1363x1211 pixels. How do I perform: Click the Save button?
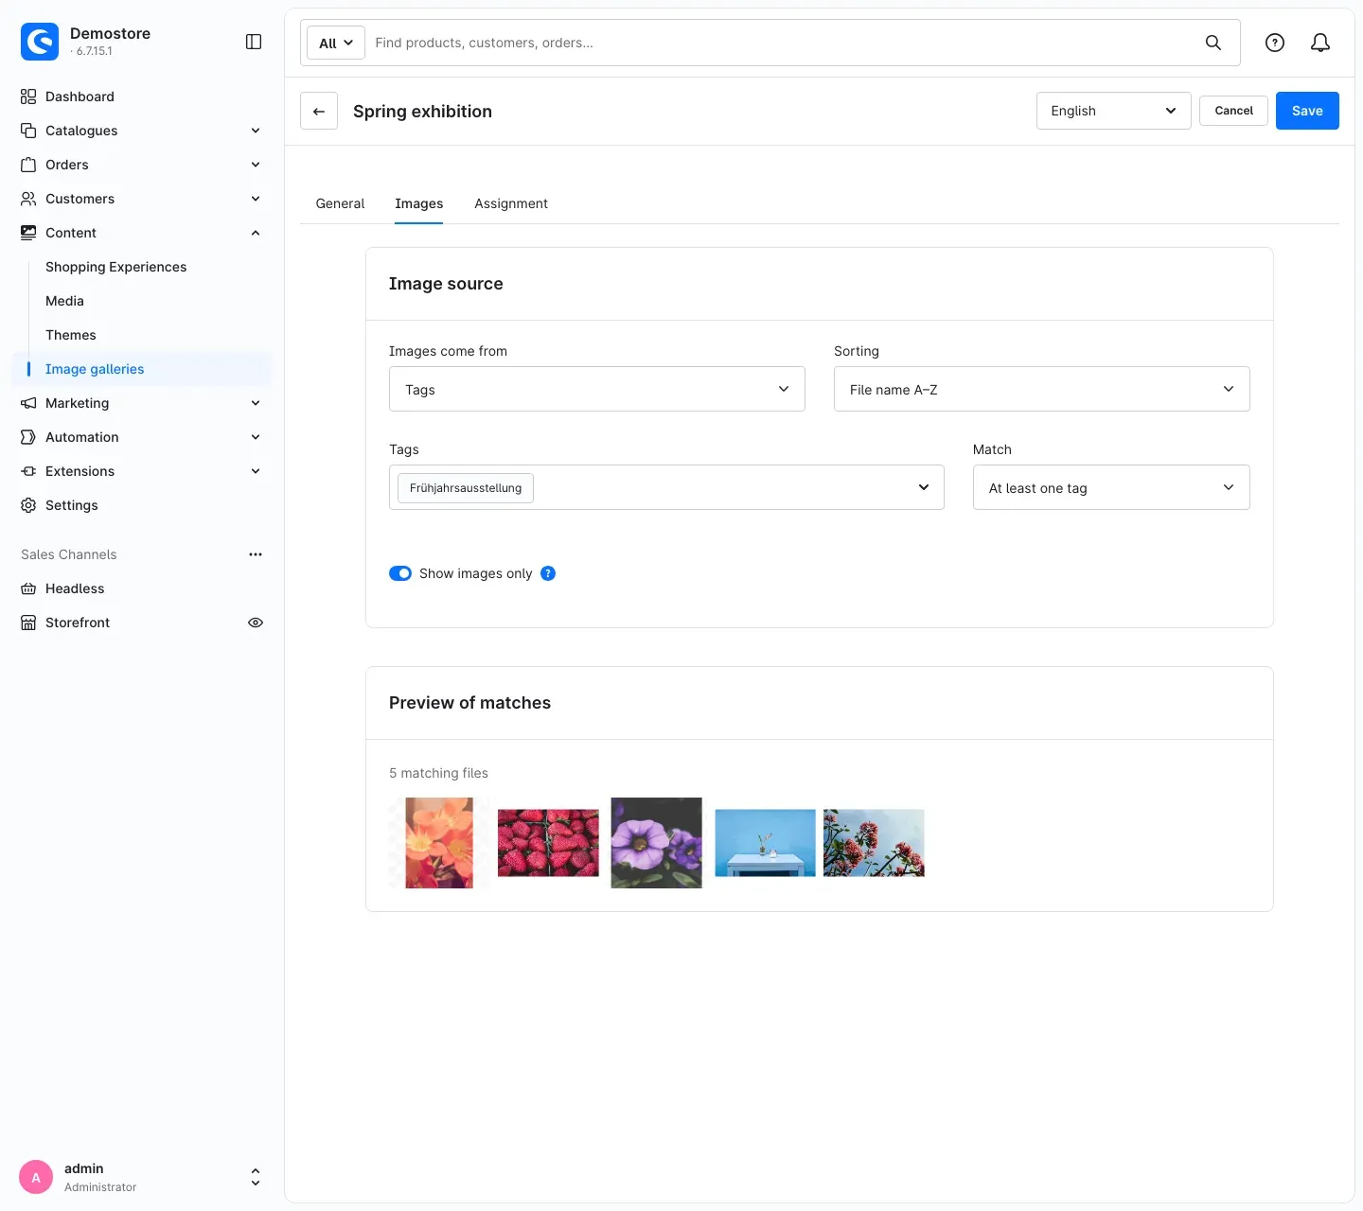click(x=1307, y=111)
